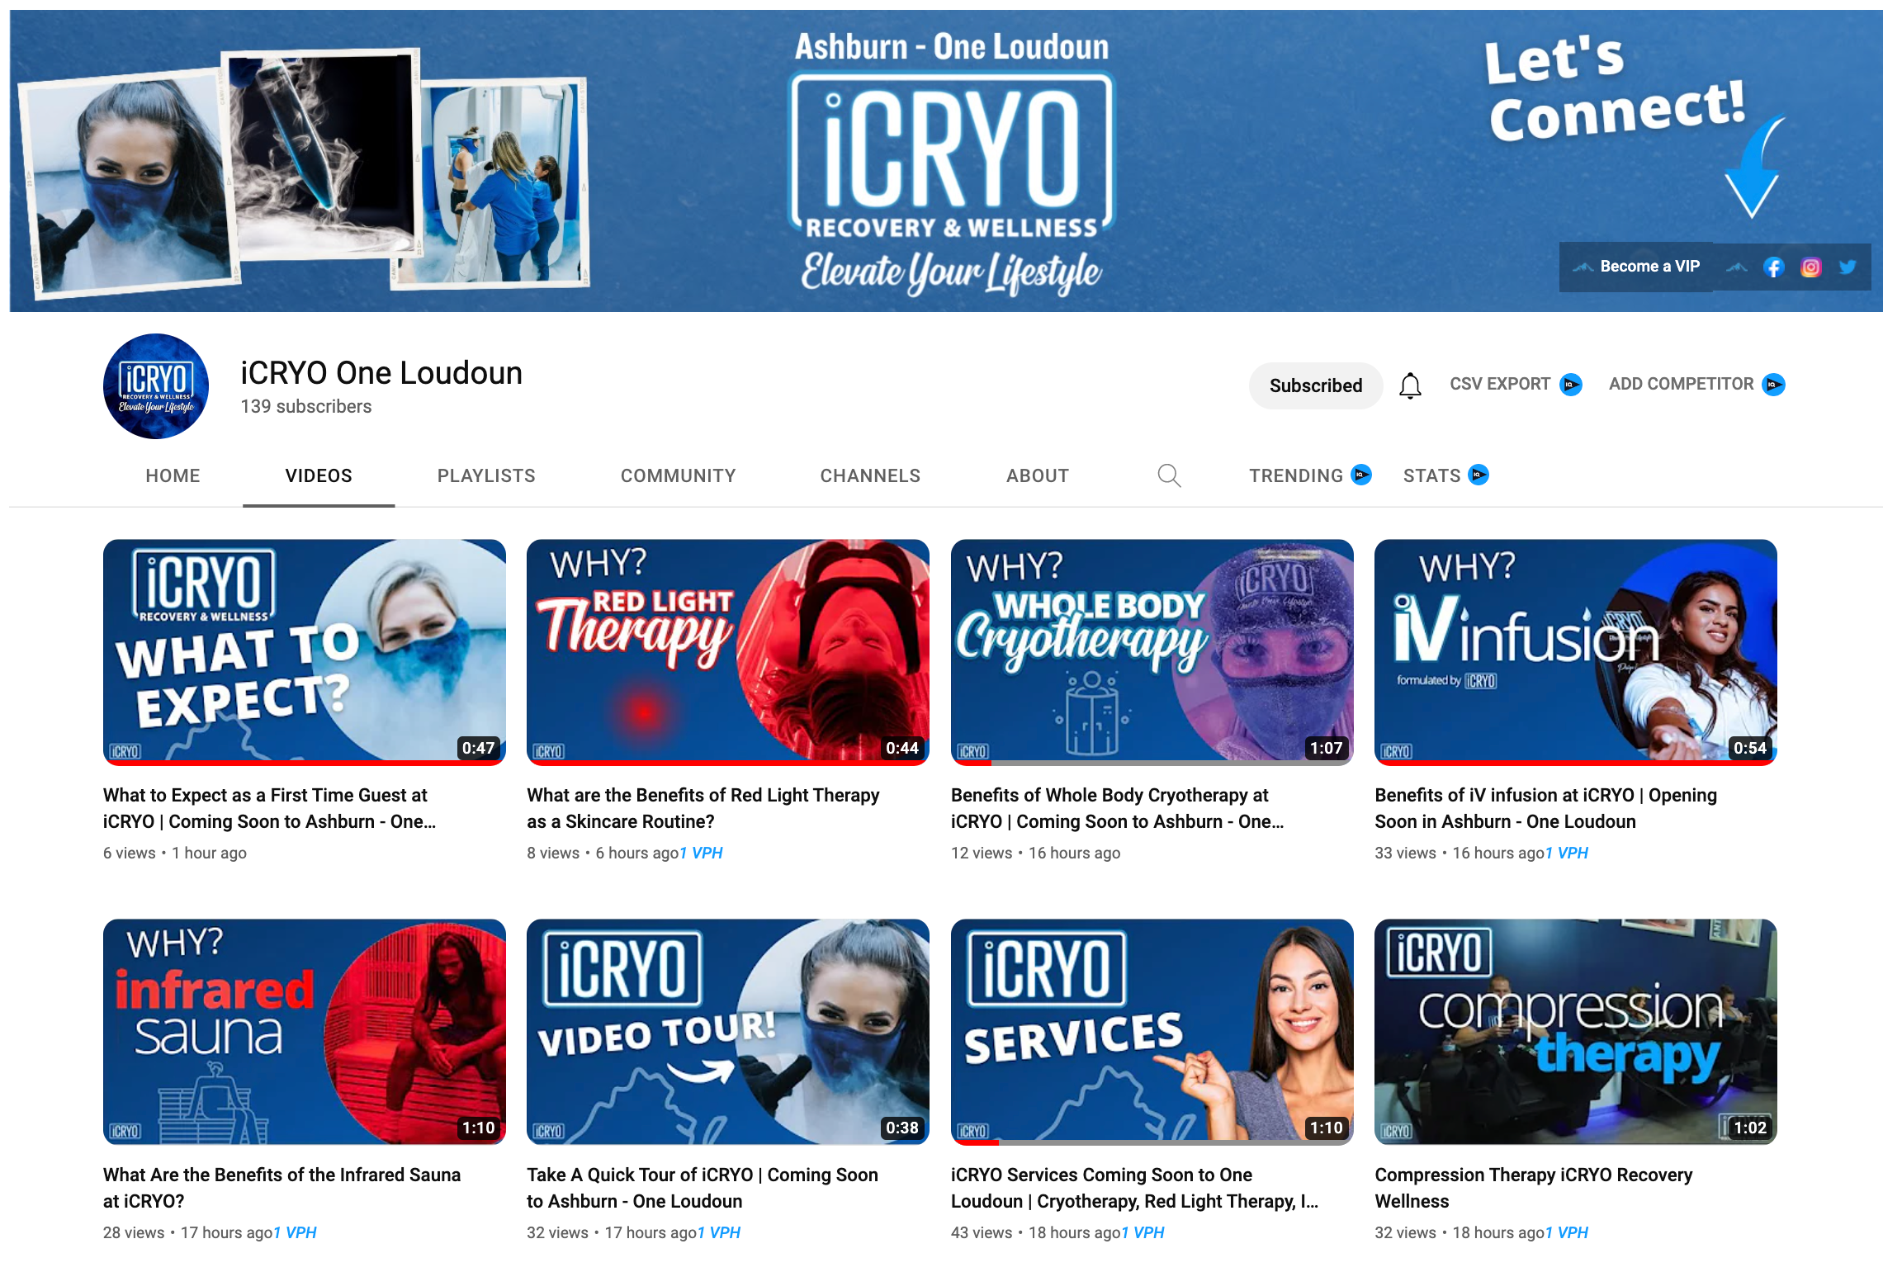Open title 'What Are the Benefits of the Infrared Sauna'
The image size is (1883, 1272).
point(282,1188)
